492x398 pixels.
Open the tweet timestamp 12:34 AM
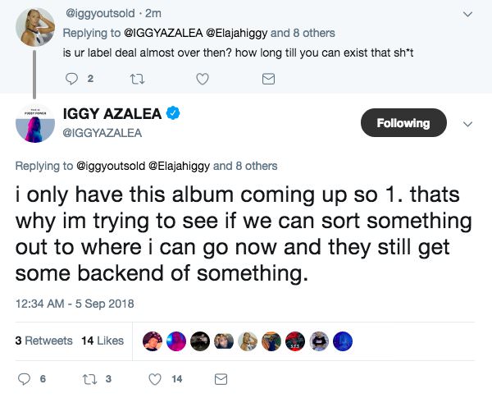point(74,304)
